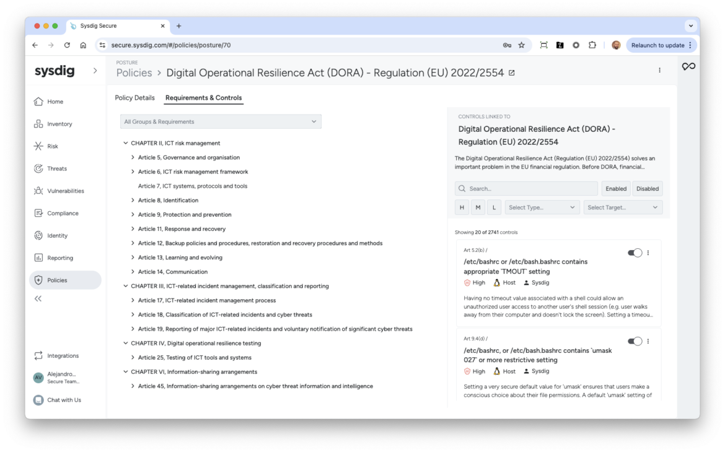Viewport: 725px width, 452px height.
Task: Expand Article 5, Governance and organisation
Action: point(133,158)
